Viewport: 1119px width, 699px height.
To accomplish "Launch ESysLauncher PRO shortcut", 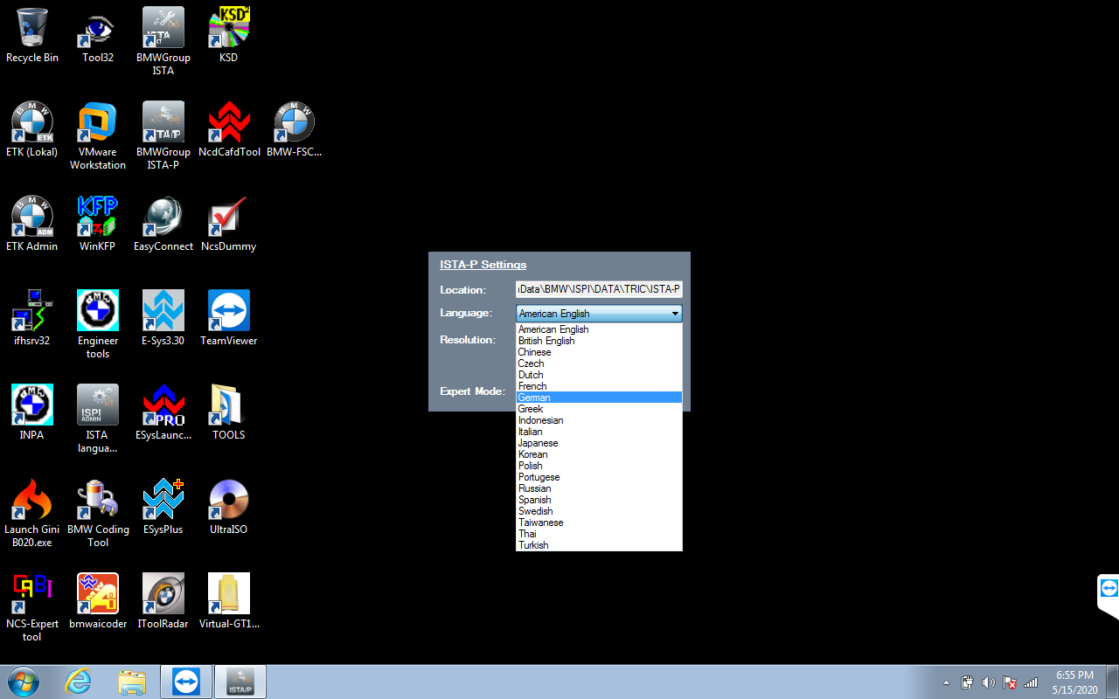I will coord(163,412).
